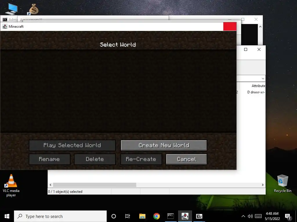Expand the 7-Zip address bar dropdown
Image resolution: width=297 pixels, height=222 pixels.
pyautogui.click(x=263, y=79)
